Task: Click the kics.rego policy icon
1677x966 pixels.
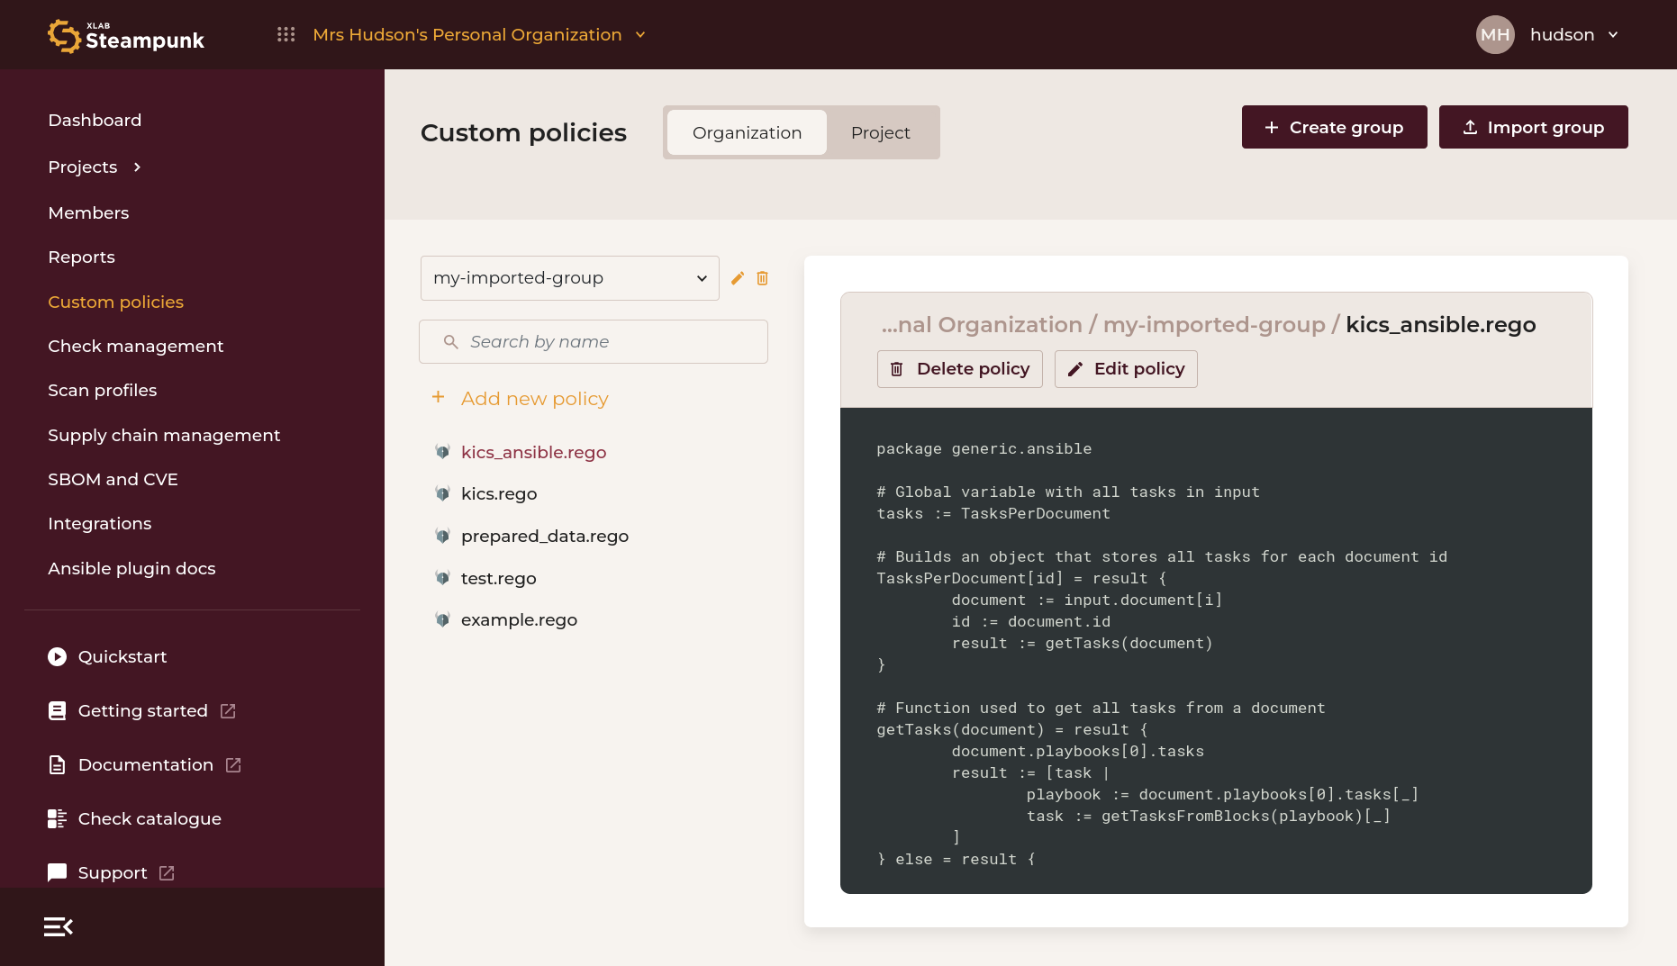Action: click(x=442, y=493)
